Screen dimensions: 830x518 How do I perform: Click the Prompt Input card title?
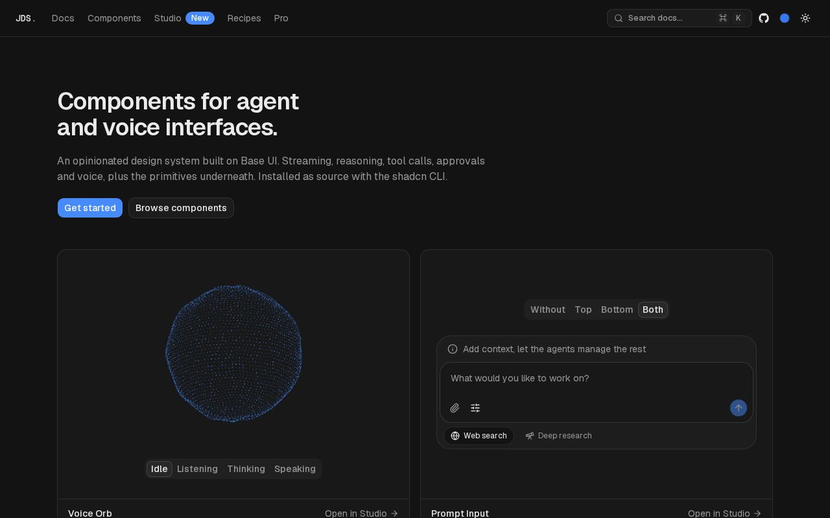(460, 513)
